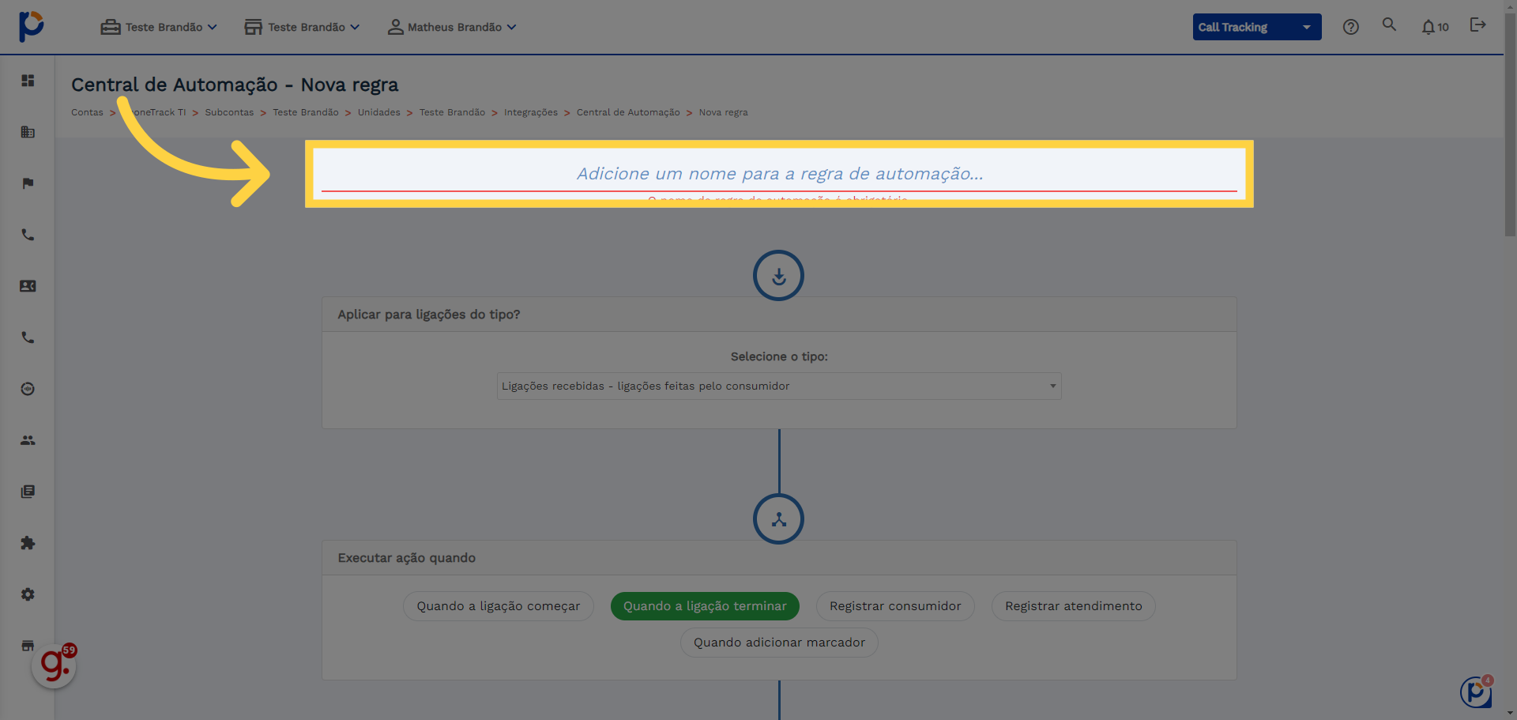Select Registrar consumidor trigger

895,606
